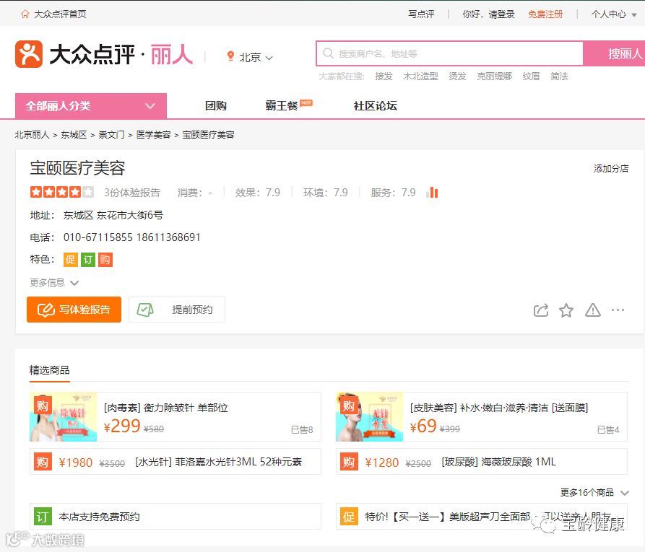Click the 免费注册 link

(545, 14)
